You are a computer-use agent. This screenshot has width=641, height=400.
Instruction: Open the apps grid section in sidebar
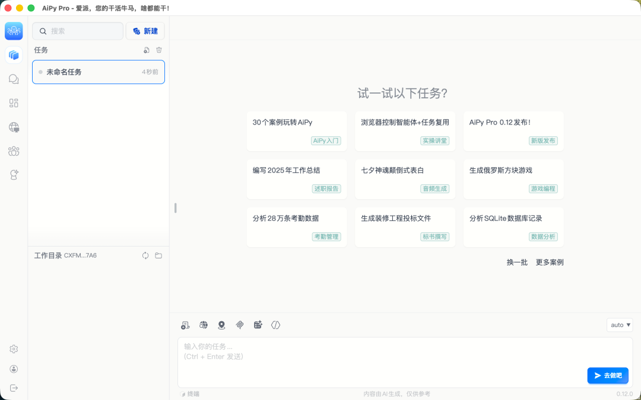coord(14,103)
